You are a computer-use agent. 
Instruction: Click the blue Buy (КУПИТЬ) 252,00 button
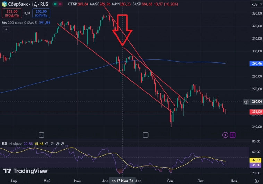41,13
